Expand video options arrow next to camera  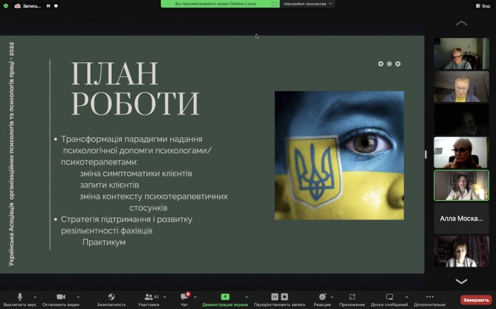[x=78, y=297]
